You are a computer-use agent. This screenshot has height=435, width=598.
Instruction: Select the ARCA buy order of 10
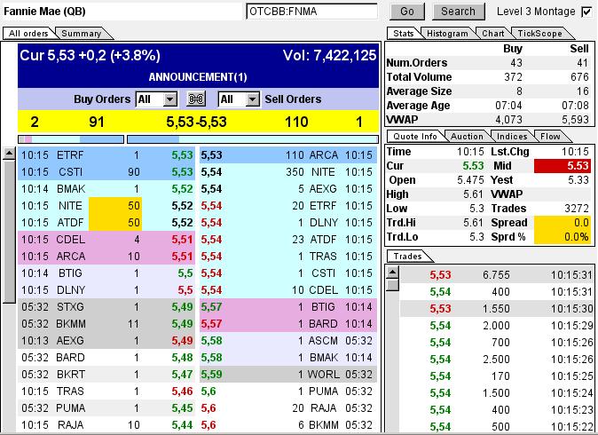pos(106,256)
